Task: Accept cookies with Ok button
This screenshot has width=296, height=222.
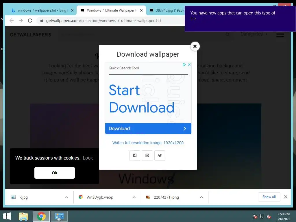Action: [x=55, y=173]
